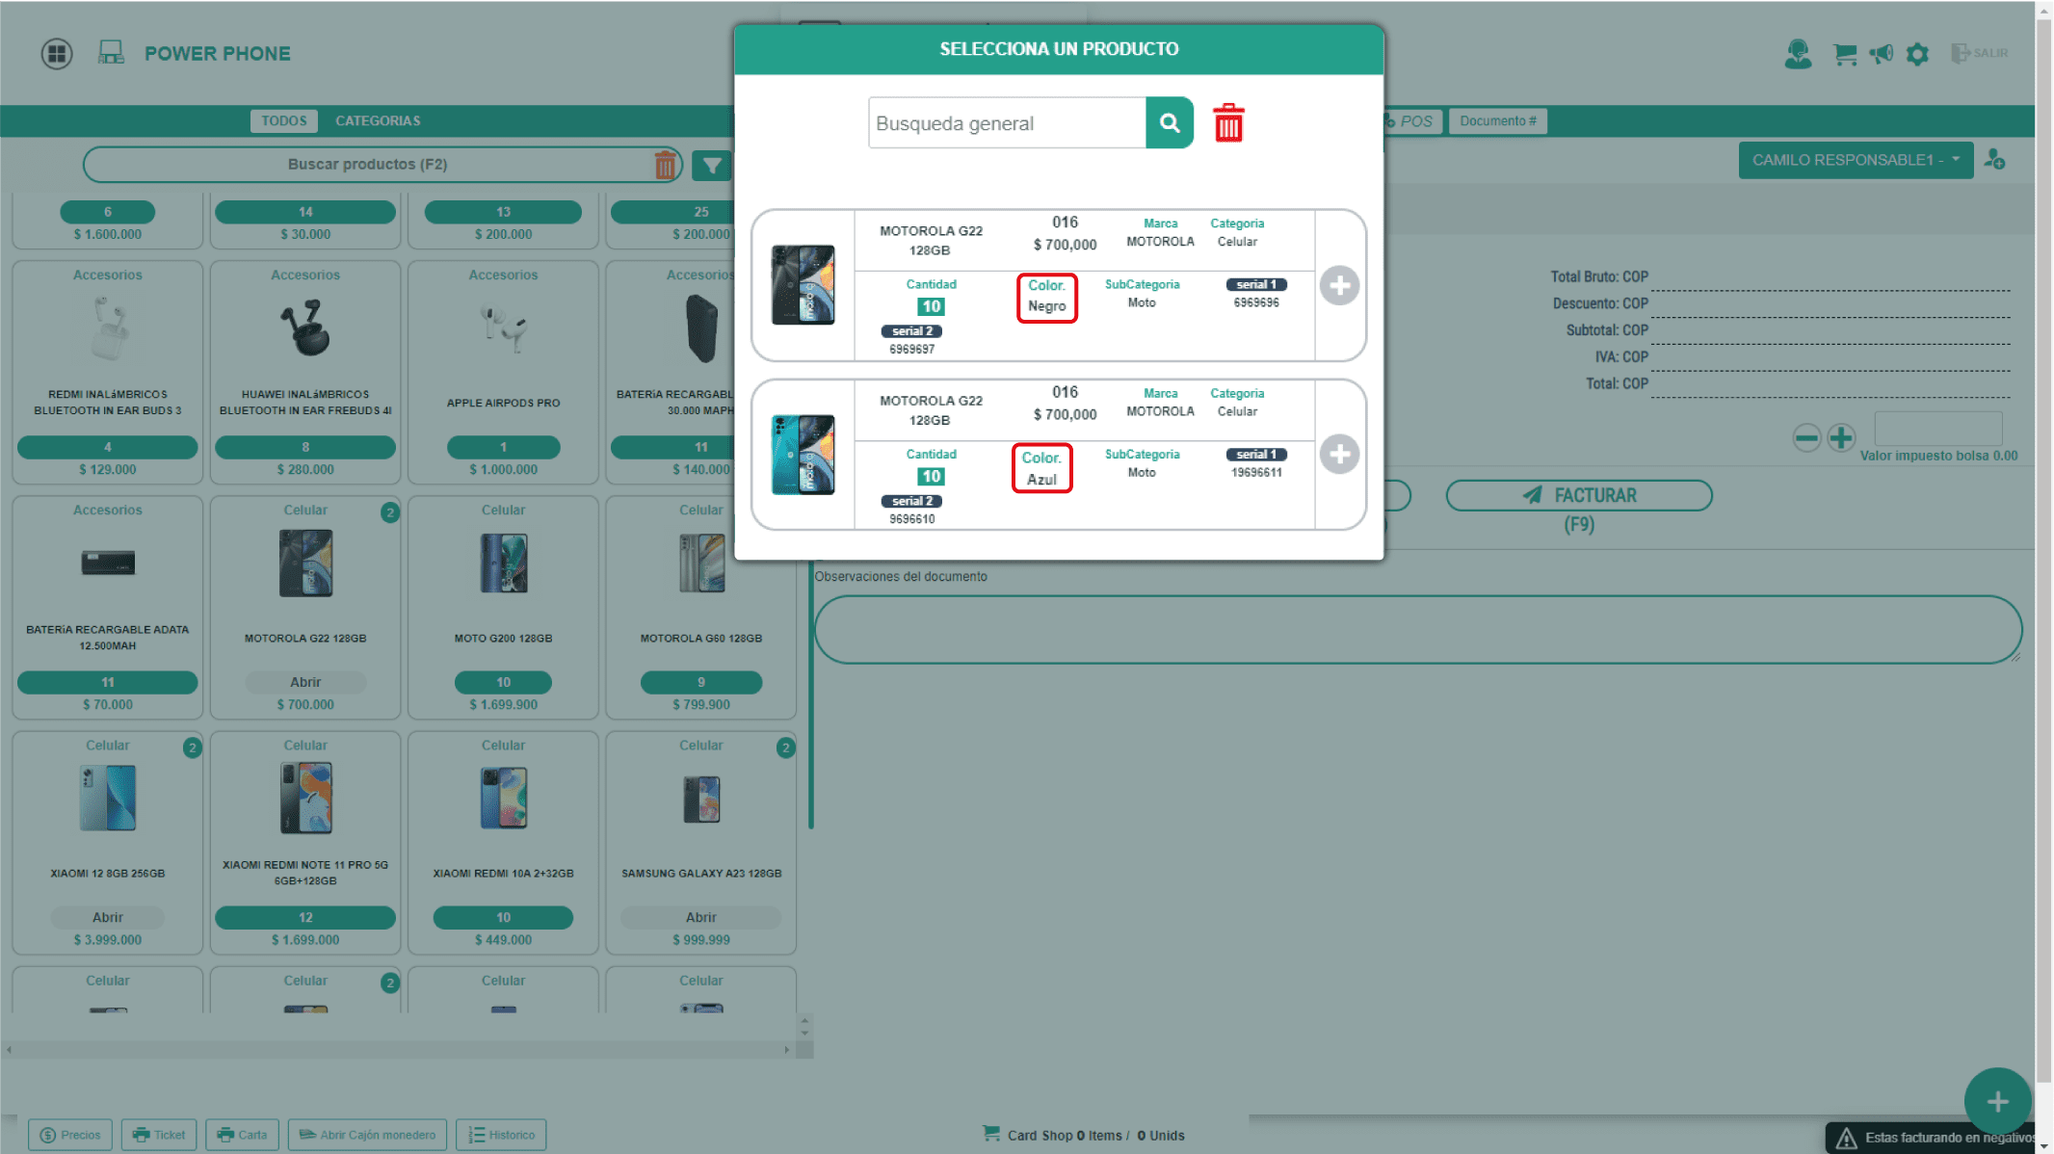Click the floating green plus button
This screenshot has height=1154, width=2054.
point(1997,1101)
